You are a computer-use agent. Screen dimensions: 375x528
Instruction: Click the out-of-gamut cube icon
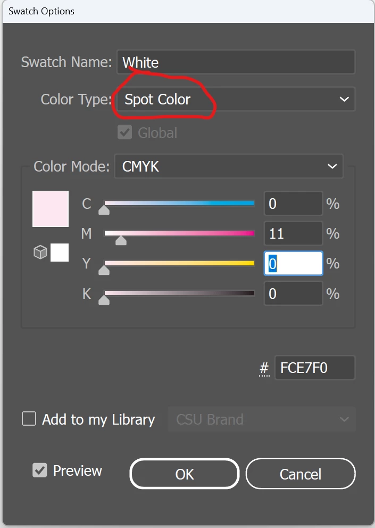[x=40, y=253]
